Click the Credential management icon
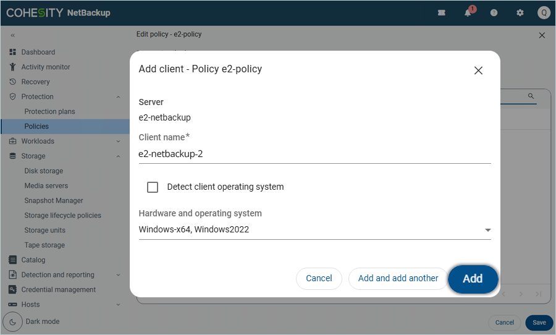 pos(12,289)
